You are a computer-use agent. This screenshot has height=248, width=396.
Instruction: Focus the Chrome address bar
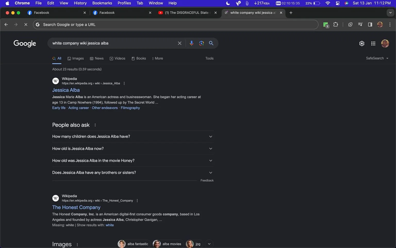(x=175, y=25)
